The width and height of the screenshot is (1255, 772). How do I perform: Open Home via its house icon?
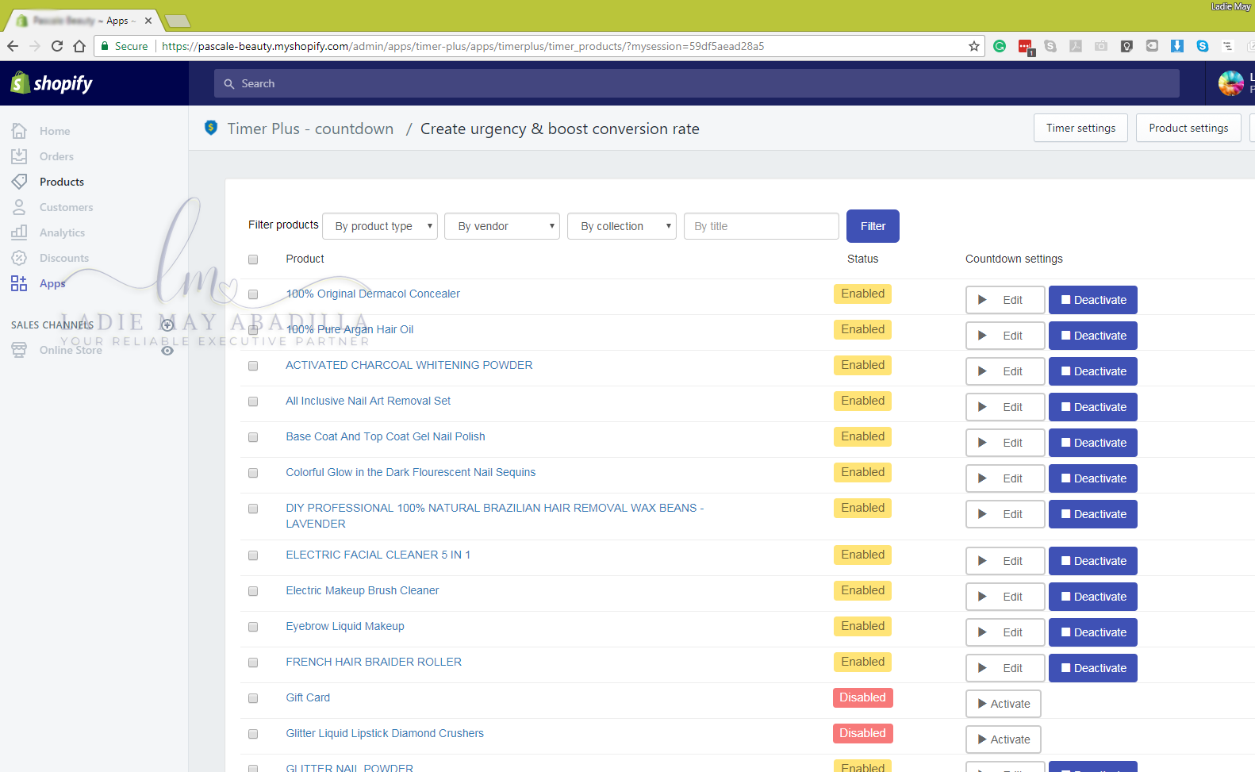pos(19,131)
